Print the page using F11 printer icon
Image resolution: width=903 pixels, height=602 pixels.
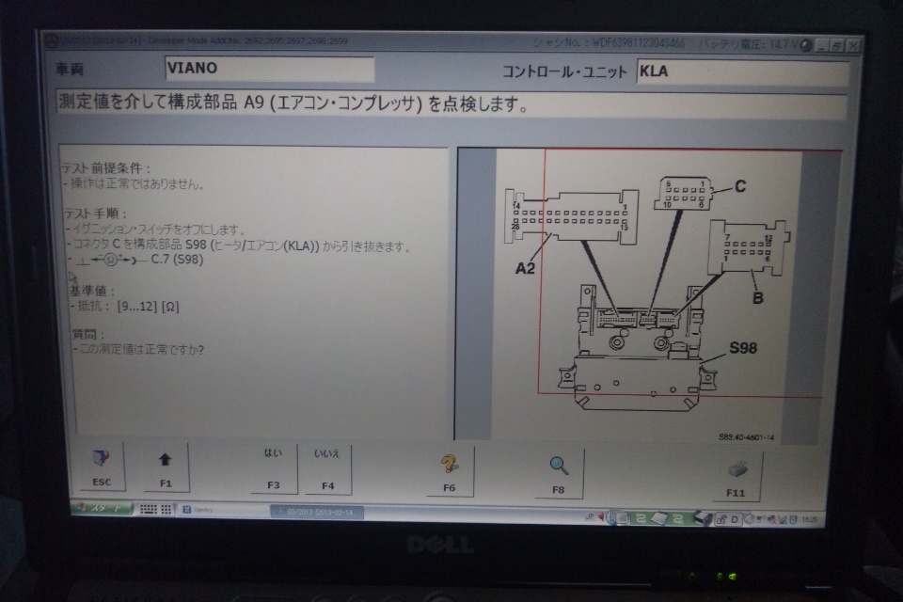coord(737,475)
